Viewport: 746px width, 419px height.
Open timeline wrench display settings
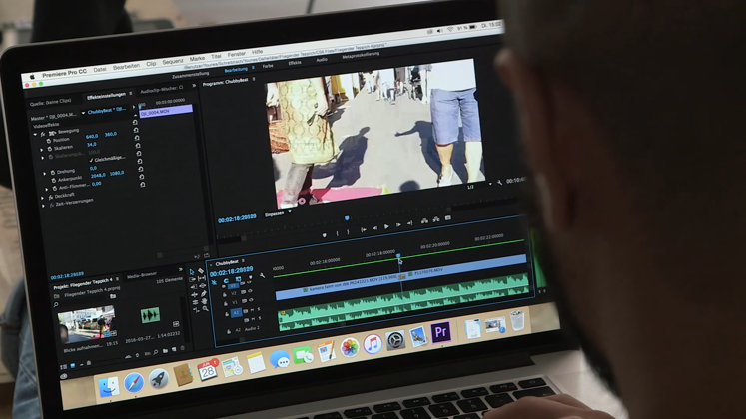pos(262,277)
